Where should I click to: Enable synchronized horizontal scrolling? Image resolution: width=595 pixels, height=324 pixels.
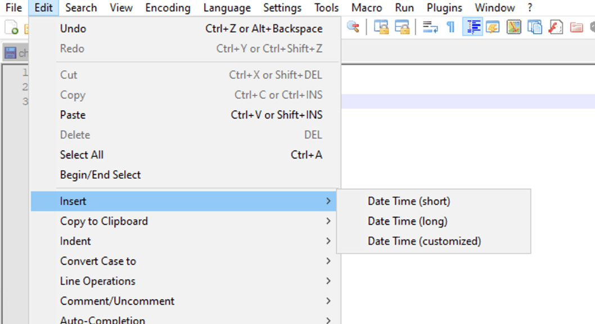[x=399, y=26]
